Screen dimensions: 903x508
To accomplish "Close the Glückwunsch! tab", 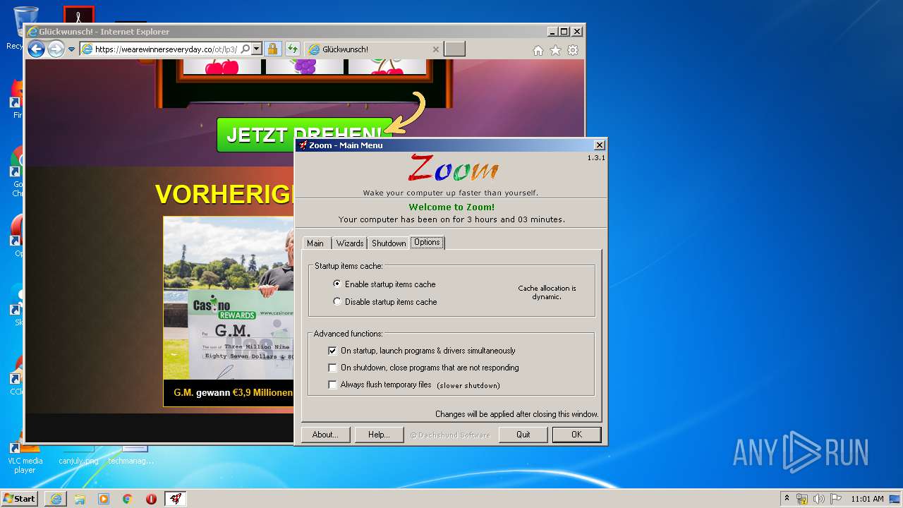I will point(435,49).
